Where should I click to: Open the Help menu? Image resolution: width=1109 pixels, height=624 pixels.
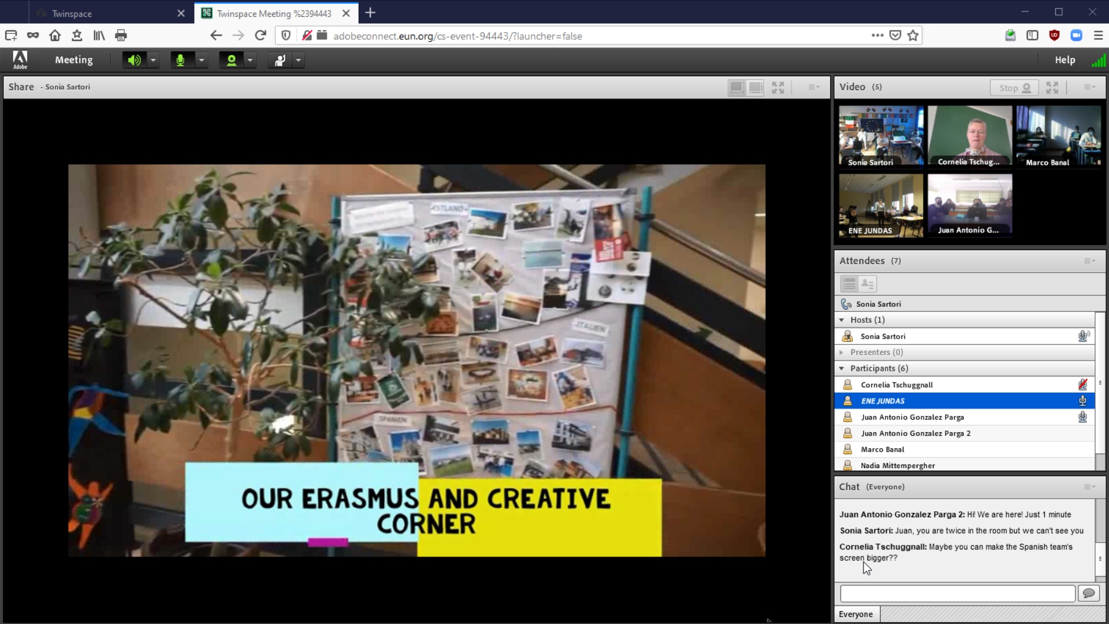[1065, 60]
